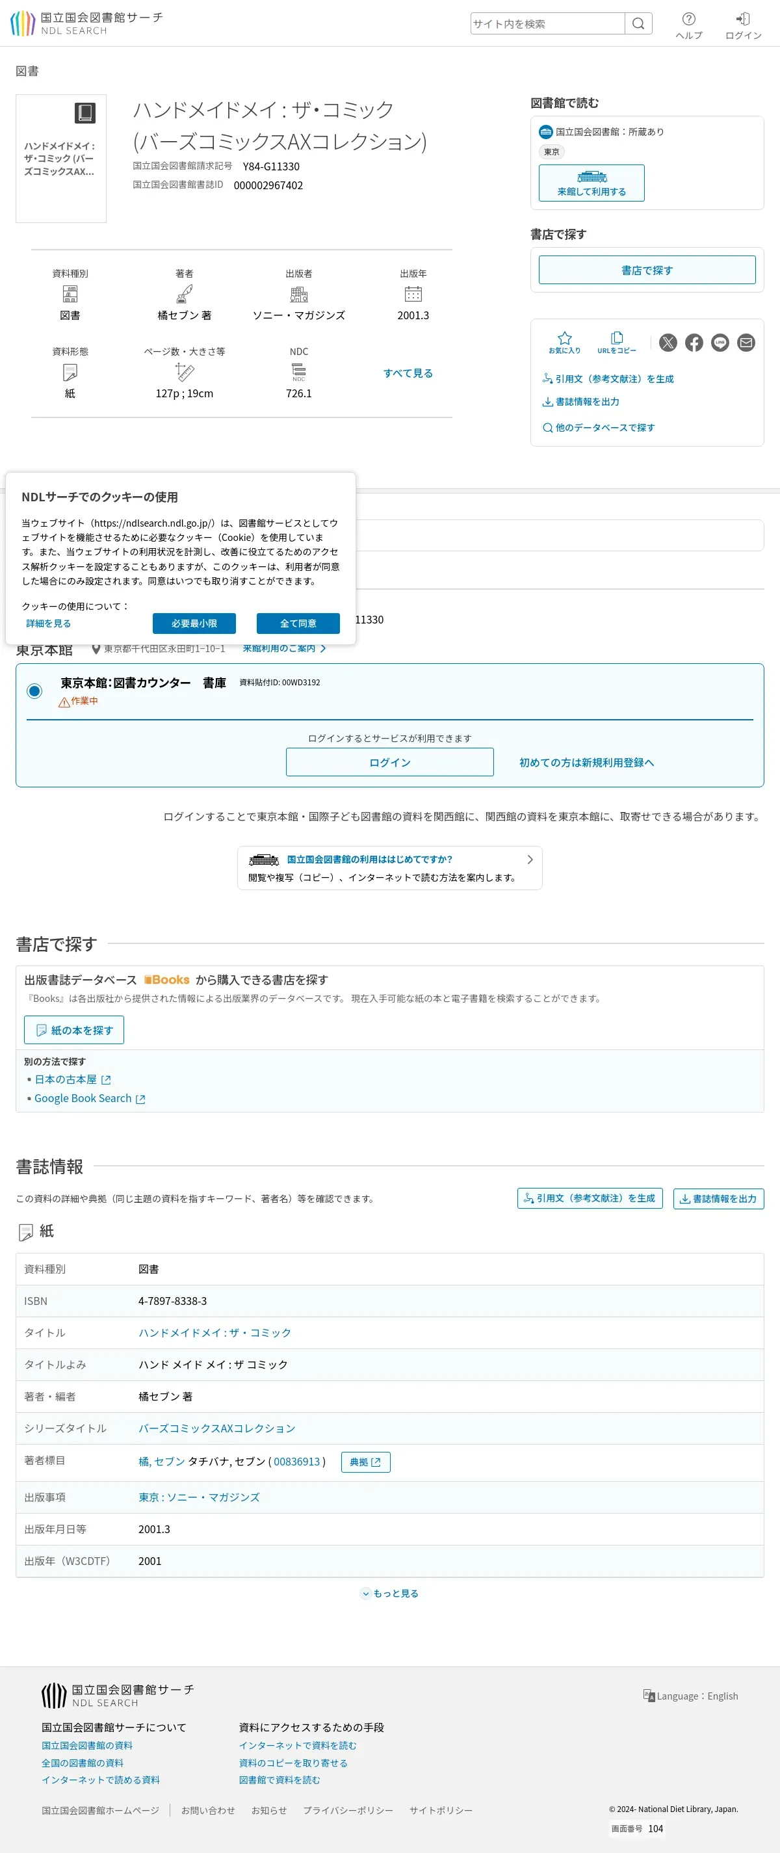Open 来館利用のご案内 chevron link
Screen dimensions: 780x1853
point(284,648)
